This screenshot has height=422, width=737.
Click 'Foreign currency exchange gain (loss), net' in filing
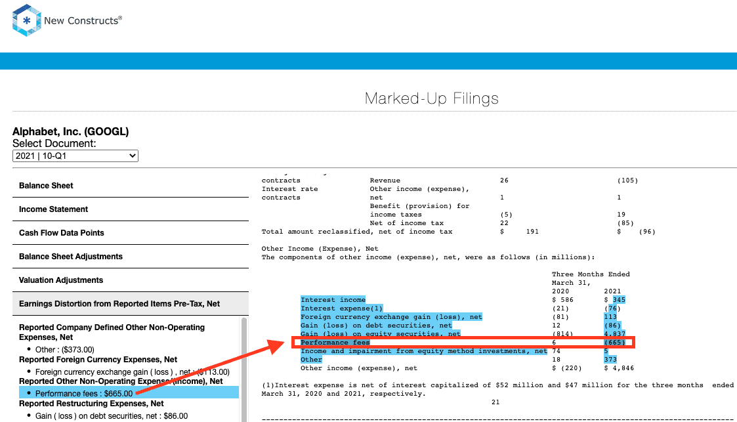click(x=392, y=317)
